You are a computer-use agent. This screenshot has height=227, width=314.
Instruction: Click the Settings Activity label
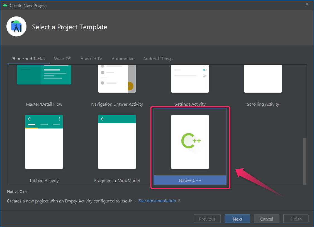pyautogui.click(x=190, y=104)
